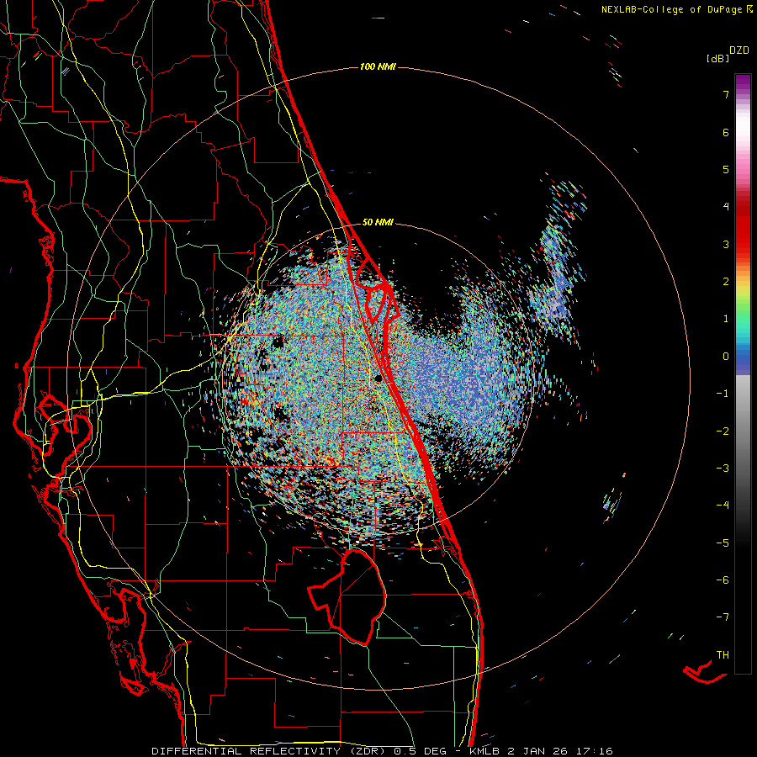This screenshot has width=757, height=757.
Task: Click the 50 NMI range ring label
Action: (x=378, y=222)
